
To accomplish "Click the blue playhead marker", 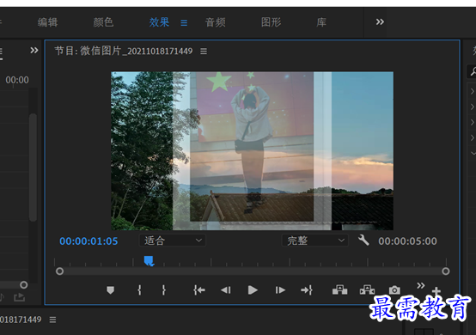I will coord(149,261).
